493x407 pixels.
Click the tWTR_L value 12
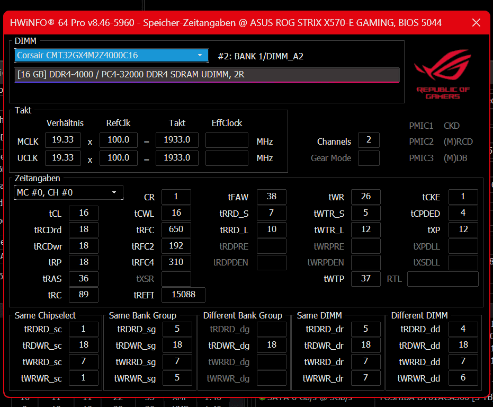pos(366,229)
